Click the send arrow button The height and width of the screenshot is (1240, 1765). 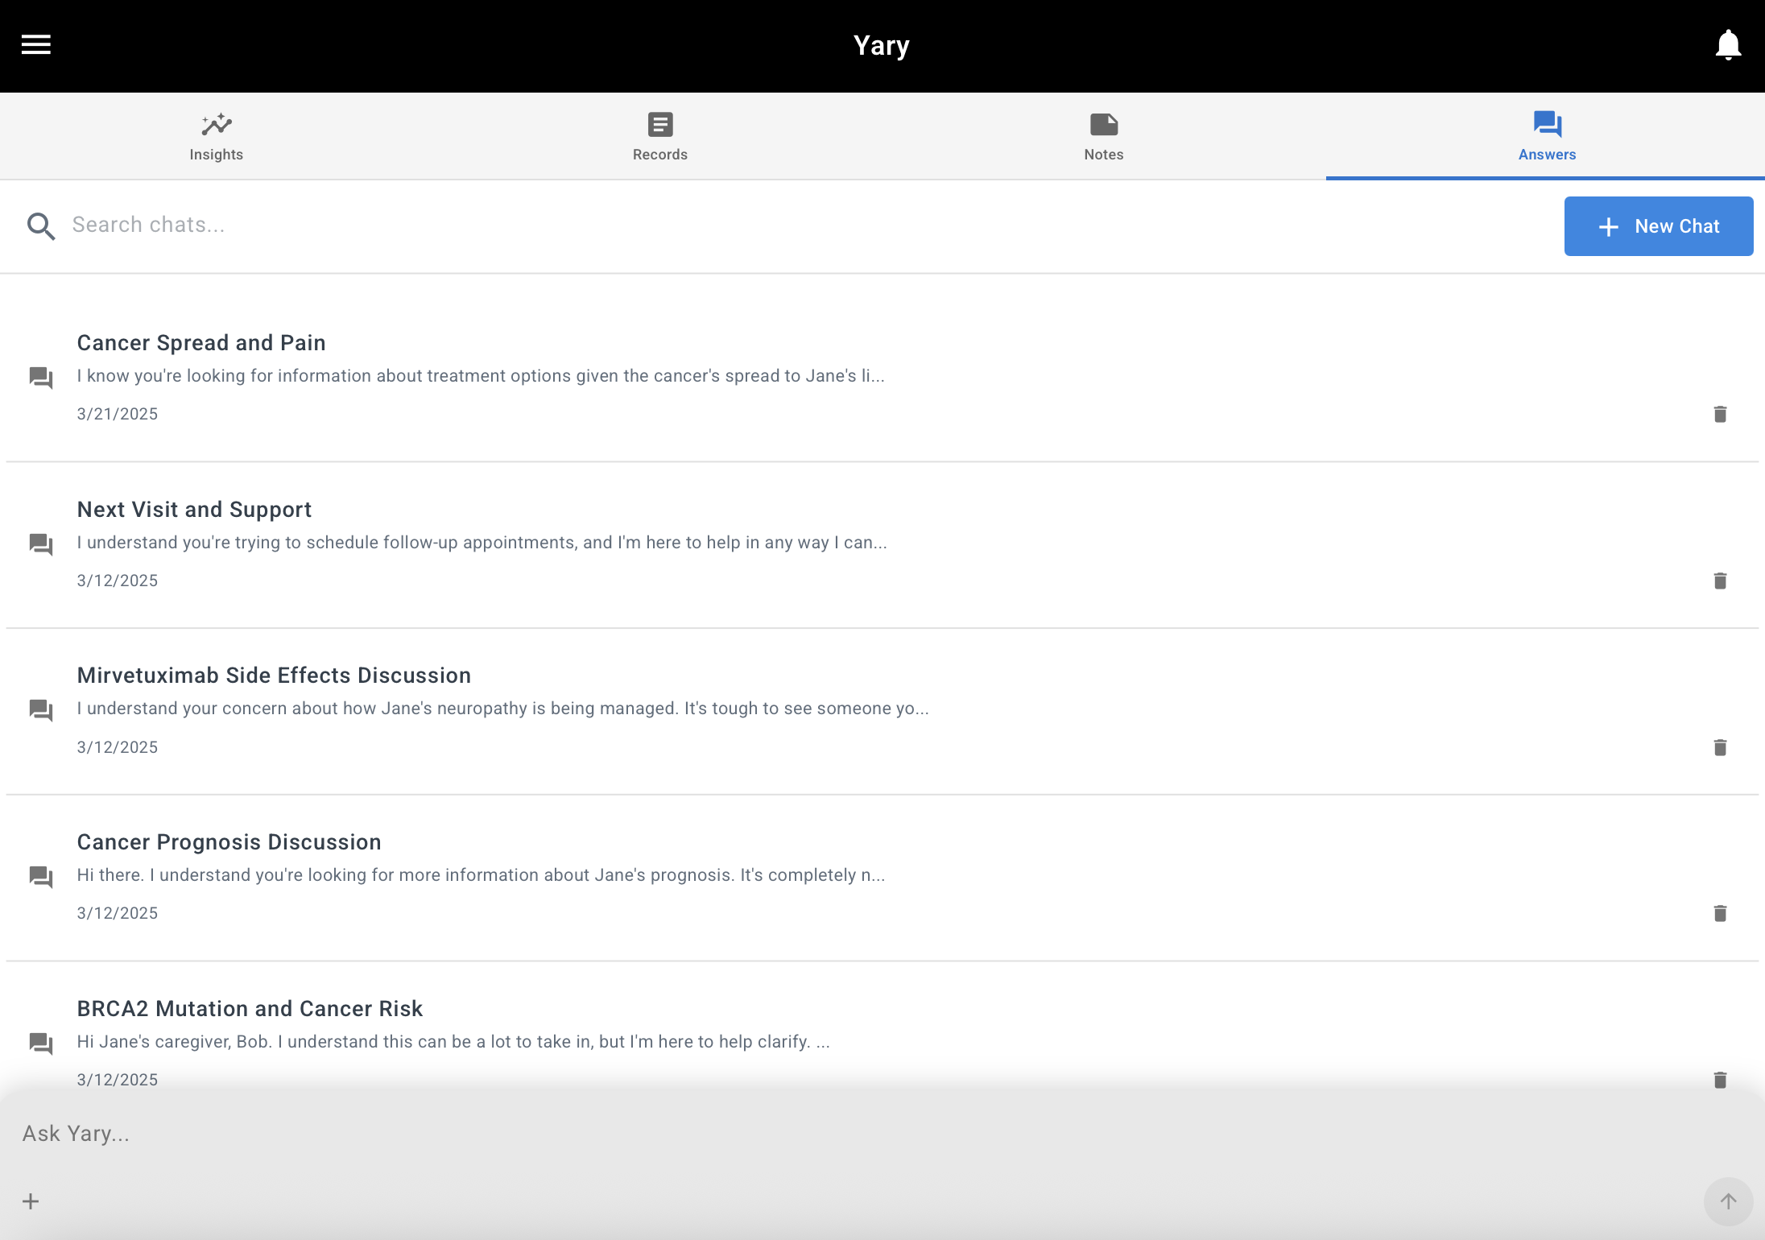point(1728,1201)
